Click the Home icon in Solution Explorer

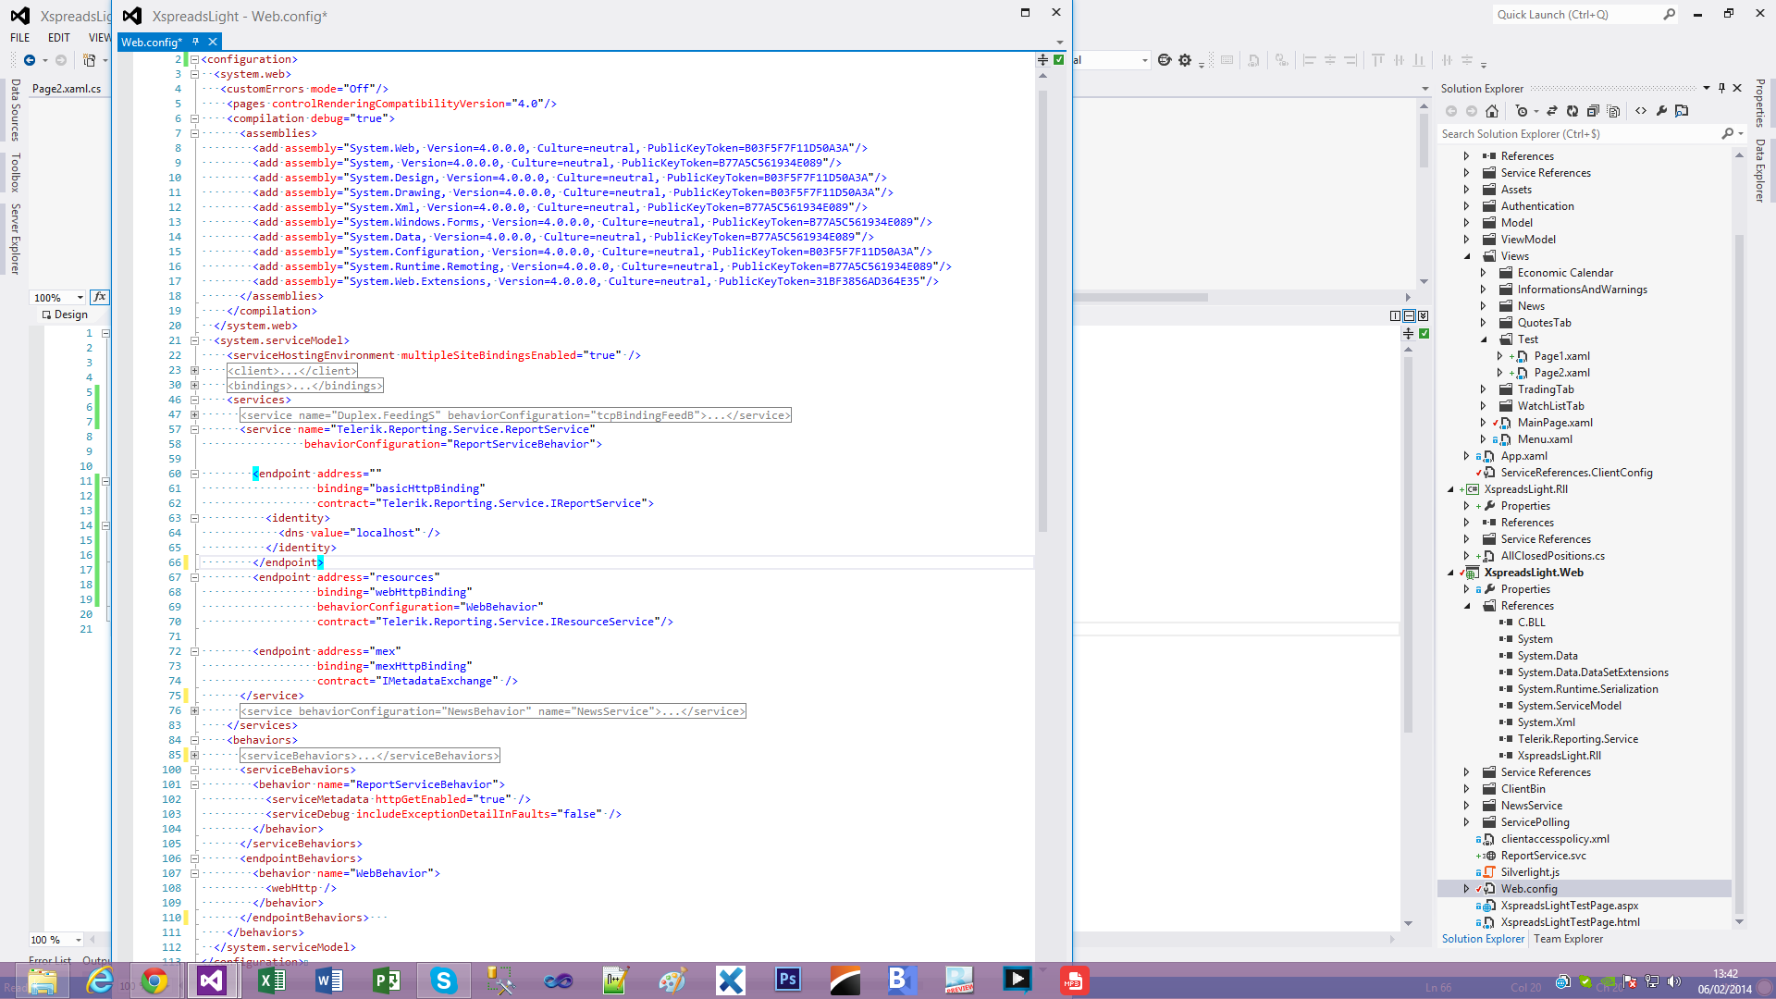click(x=1492, y=111)
